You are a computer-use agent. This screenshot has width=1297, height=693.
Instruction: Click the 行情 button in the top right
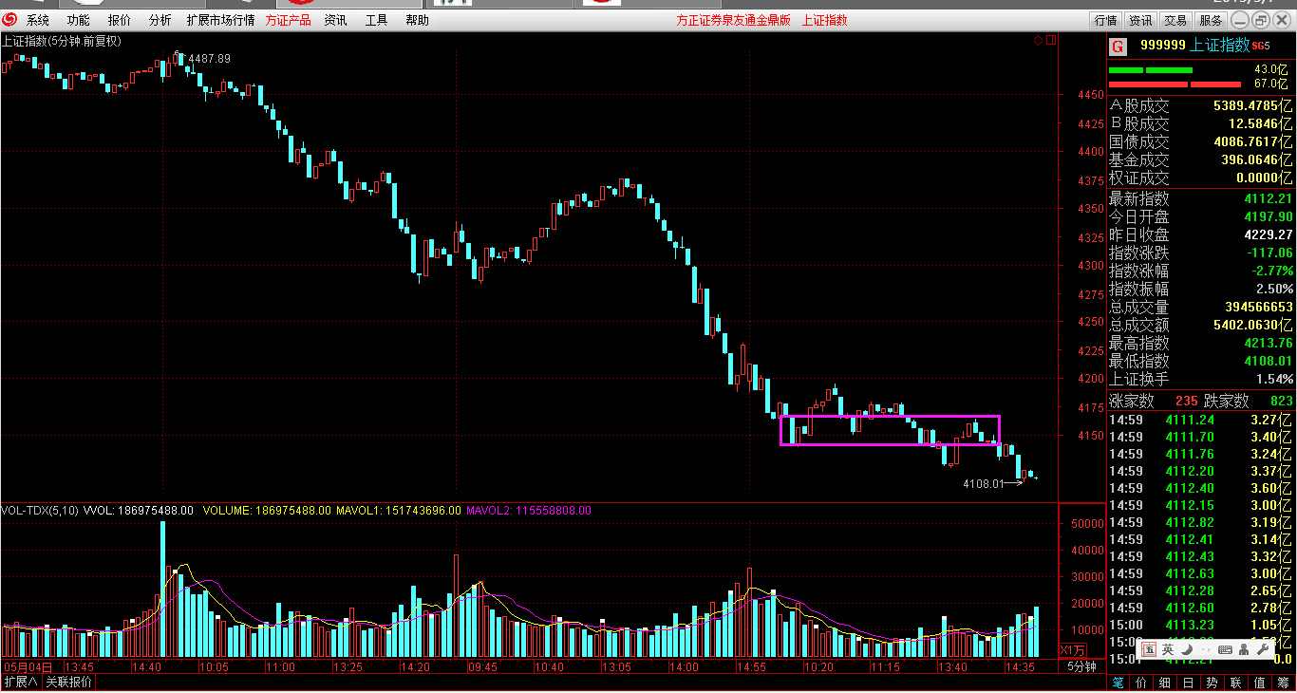(x=1105, y=20)
